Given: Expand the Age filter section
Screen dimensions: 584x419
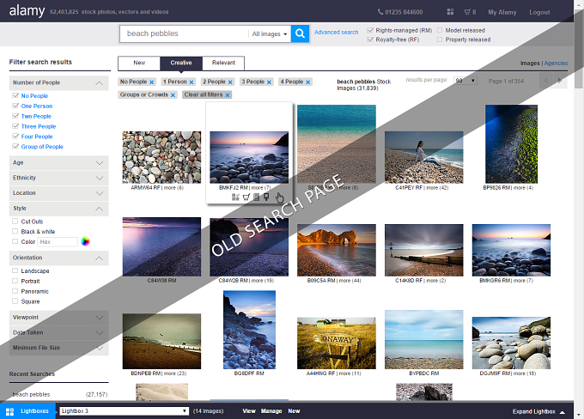Looking at the screenshot, I should pos(59,163).
